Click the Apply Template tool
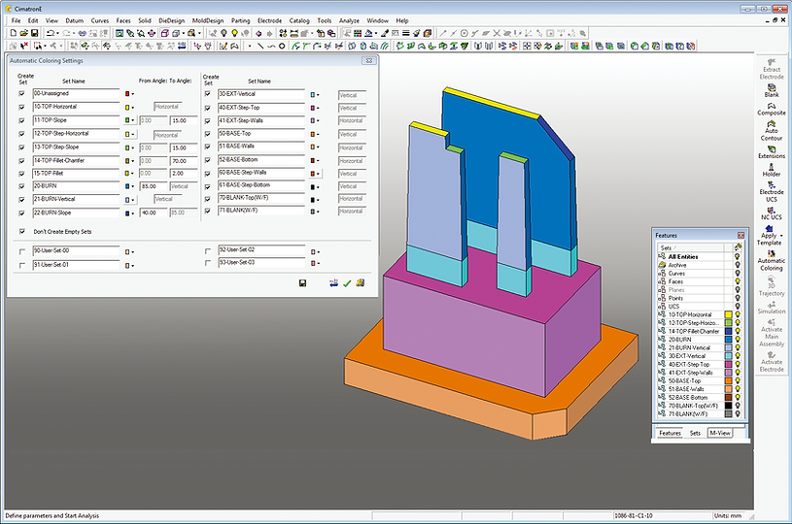 (x=769, y=235)
